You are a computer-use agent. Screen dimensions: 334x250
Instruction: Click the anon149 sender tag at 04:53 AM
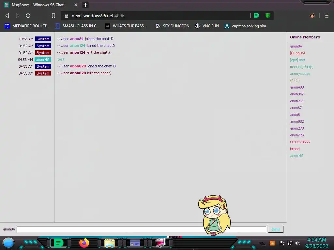43,60
